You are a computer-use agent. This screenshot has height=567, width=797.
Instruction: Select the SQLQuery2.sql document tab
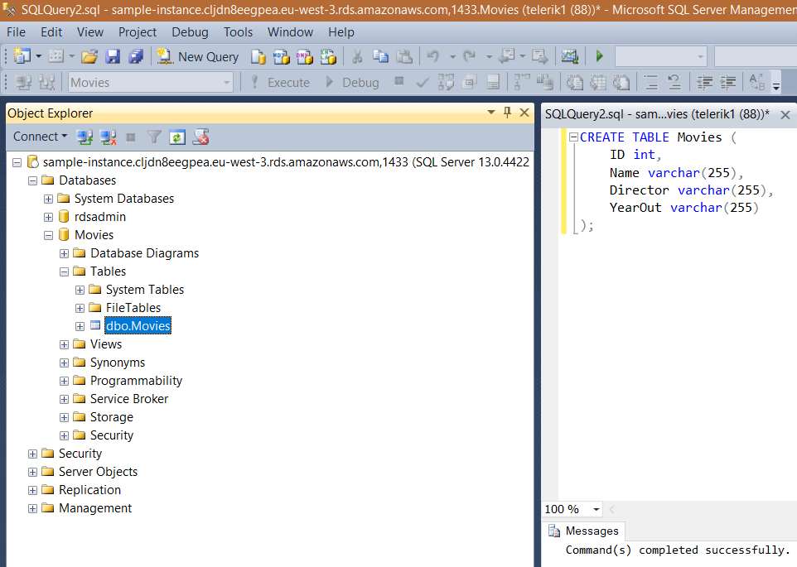(657, 114)
